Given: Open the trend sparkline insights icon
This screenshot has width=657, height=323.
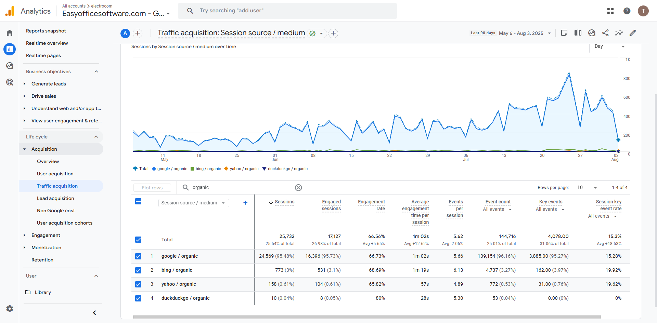Looking at the screenshot, I should pyautogui.click(x=619, y=33).
